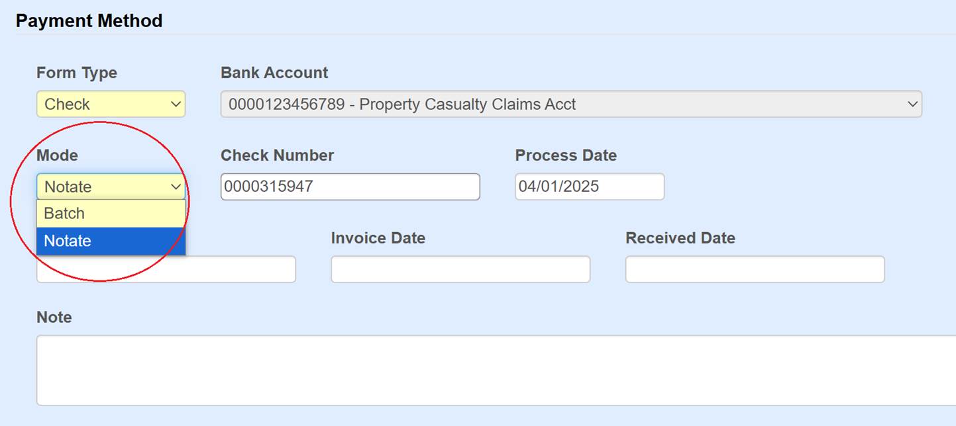Click the chevron arrow on Form Type
This screenshot has height=426, width=956.
tap(176, 105)
